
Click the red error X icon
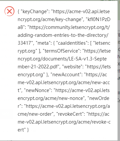pyautogui.click(x=9, y=11)
